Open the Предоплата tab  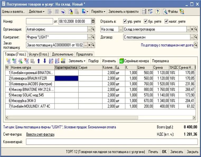coord(84,54)
